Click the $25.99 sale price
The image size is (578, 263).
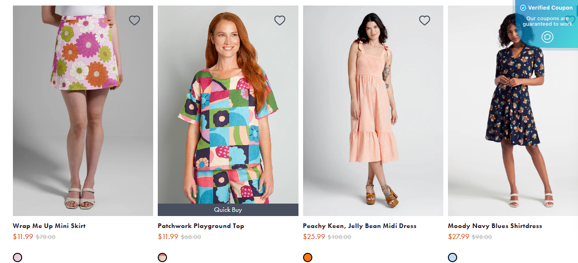pos(314,237)
